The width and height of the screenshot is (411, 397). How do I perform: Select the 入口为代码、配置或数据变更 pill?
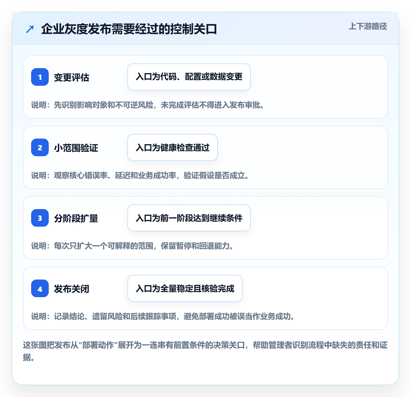(189, 77)
